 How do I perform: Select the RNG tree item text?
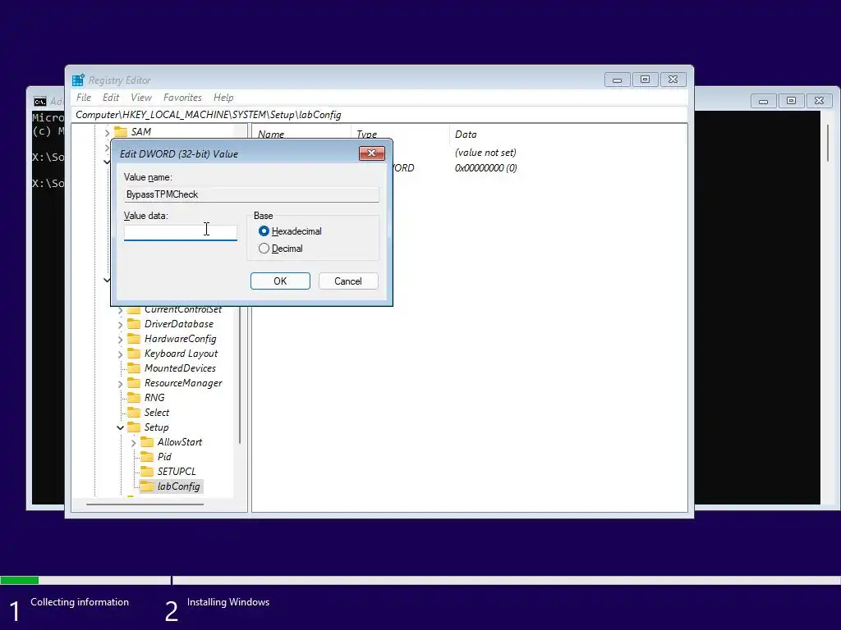coord(154,398)
